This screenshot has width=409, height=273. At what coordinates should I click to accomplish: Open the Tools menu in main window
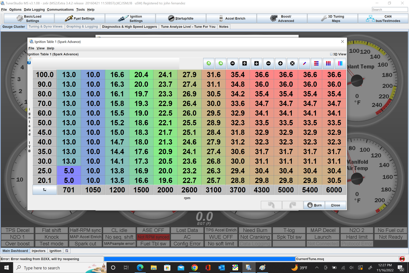point(80,10)
